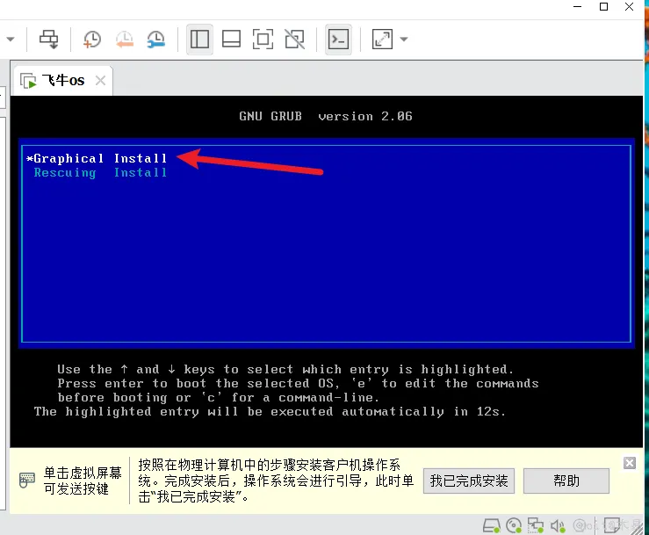This screenshot has height=535, width=649.
Task: Toggle console view button
Action: pos(339,40)
